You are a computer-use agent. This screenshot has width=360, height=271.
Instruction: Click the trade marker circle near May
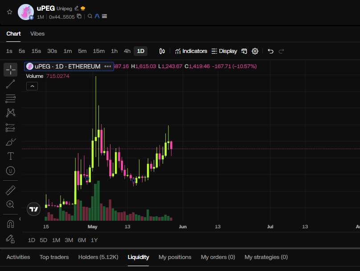click(x=87, y=178)
